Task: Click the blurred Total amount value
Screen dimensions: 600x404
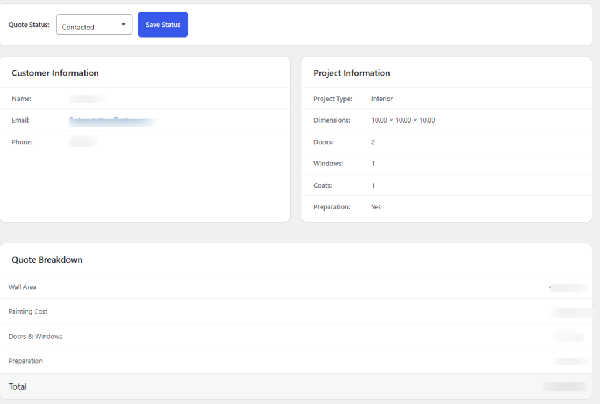Action: (565, 387)
